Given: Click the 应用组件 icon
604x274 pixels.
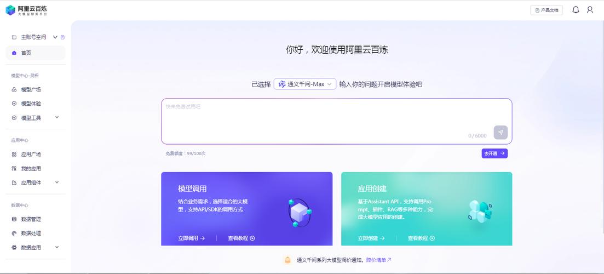Looking at the screenshot, I should (x=14, y=182).
